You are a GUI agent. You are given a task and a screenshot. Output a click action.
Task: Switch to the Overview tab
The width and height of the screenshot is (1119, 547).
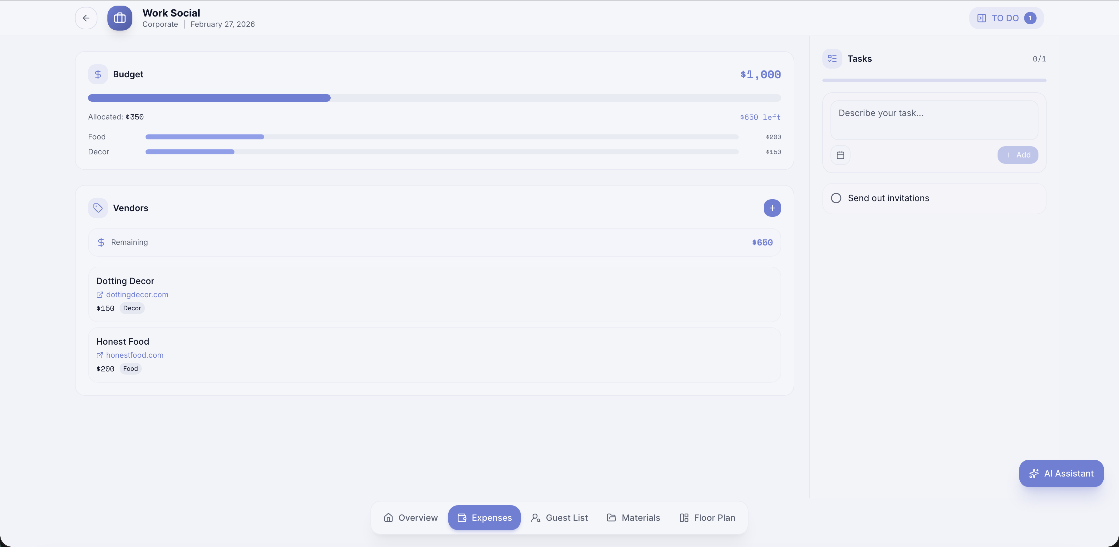point(411,517)
